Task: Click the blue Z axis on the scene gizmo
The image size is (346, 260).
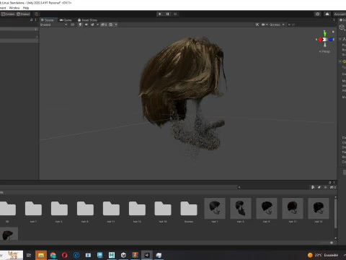Action: pos(330,40)
